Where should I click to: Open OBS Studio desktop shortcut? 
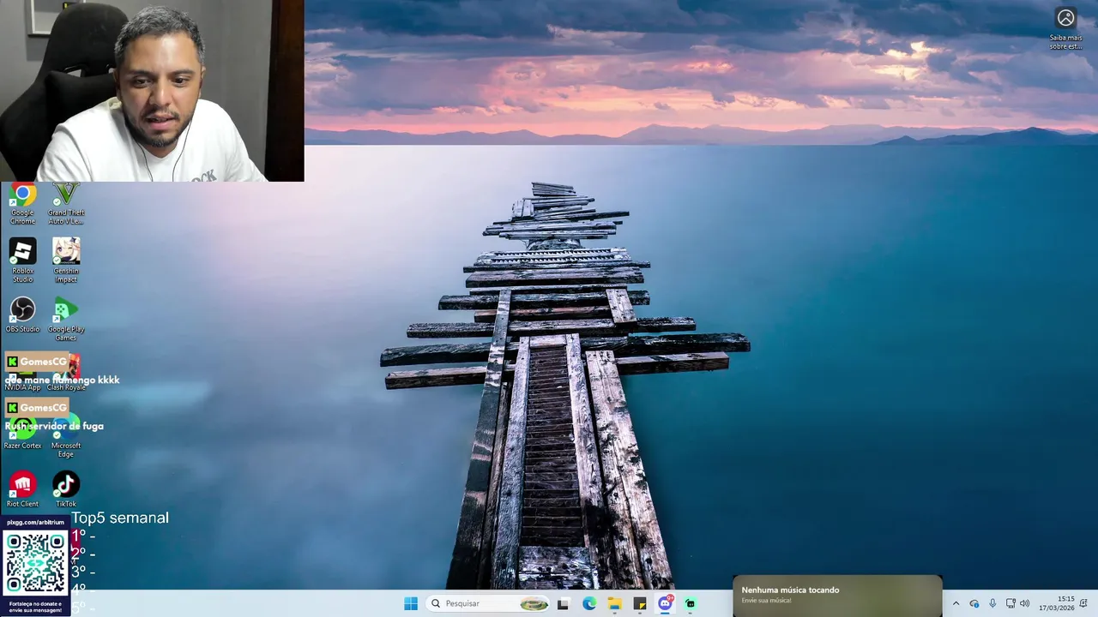[x=22, y=314]
